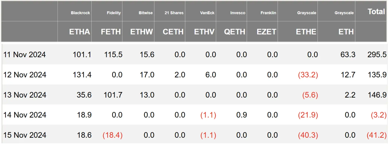This screenshot has height=145, width=389.
Task: Click the 21 Shares issuer label
Action: click(x=174, y=13)
